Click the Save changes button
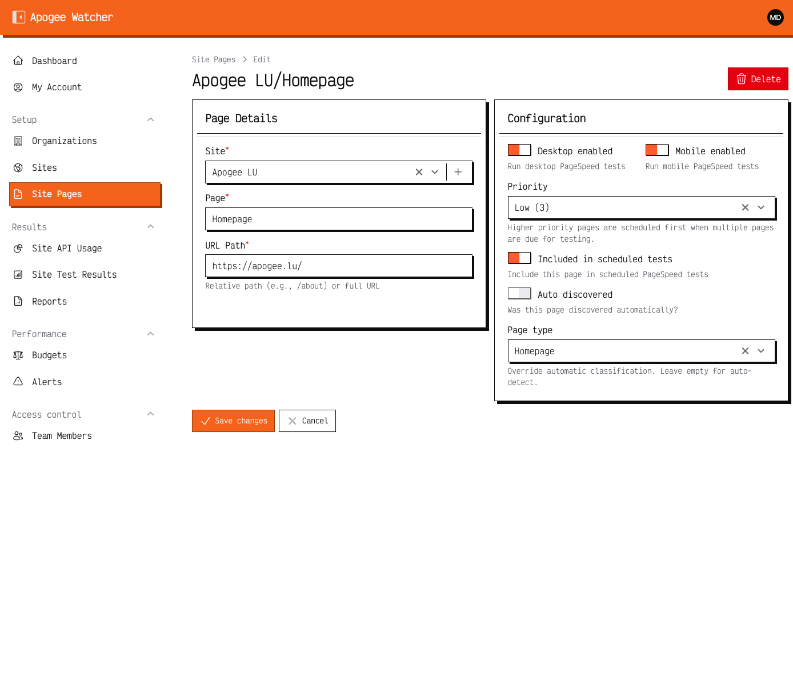The width and height of the screenshot is (793, 696). 233,421
